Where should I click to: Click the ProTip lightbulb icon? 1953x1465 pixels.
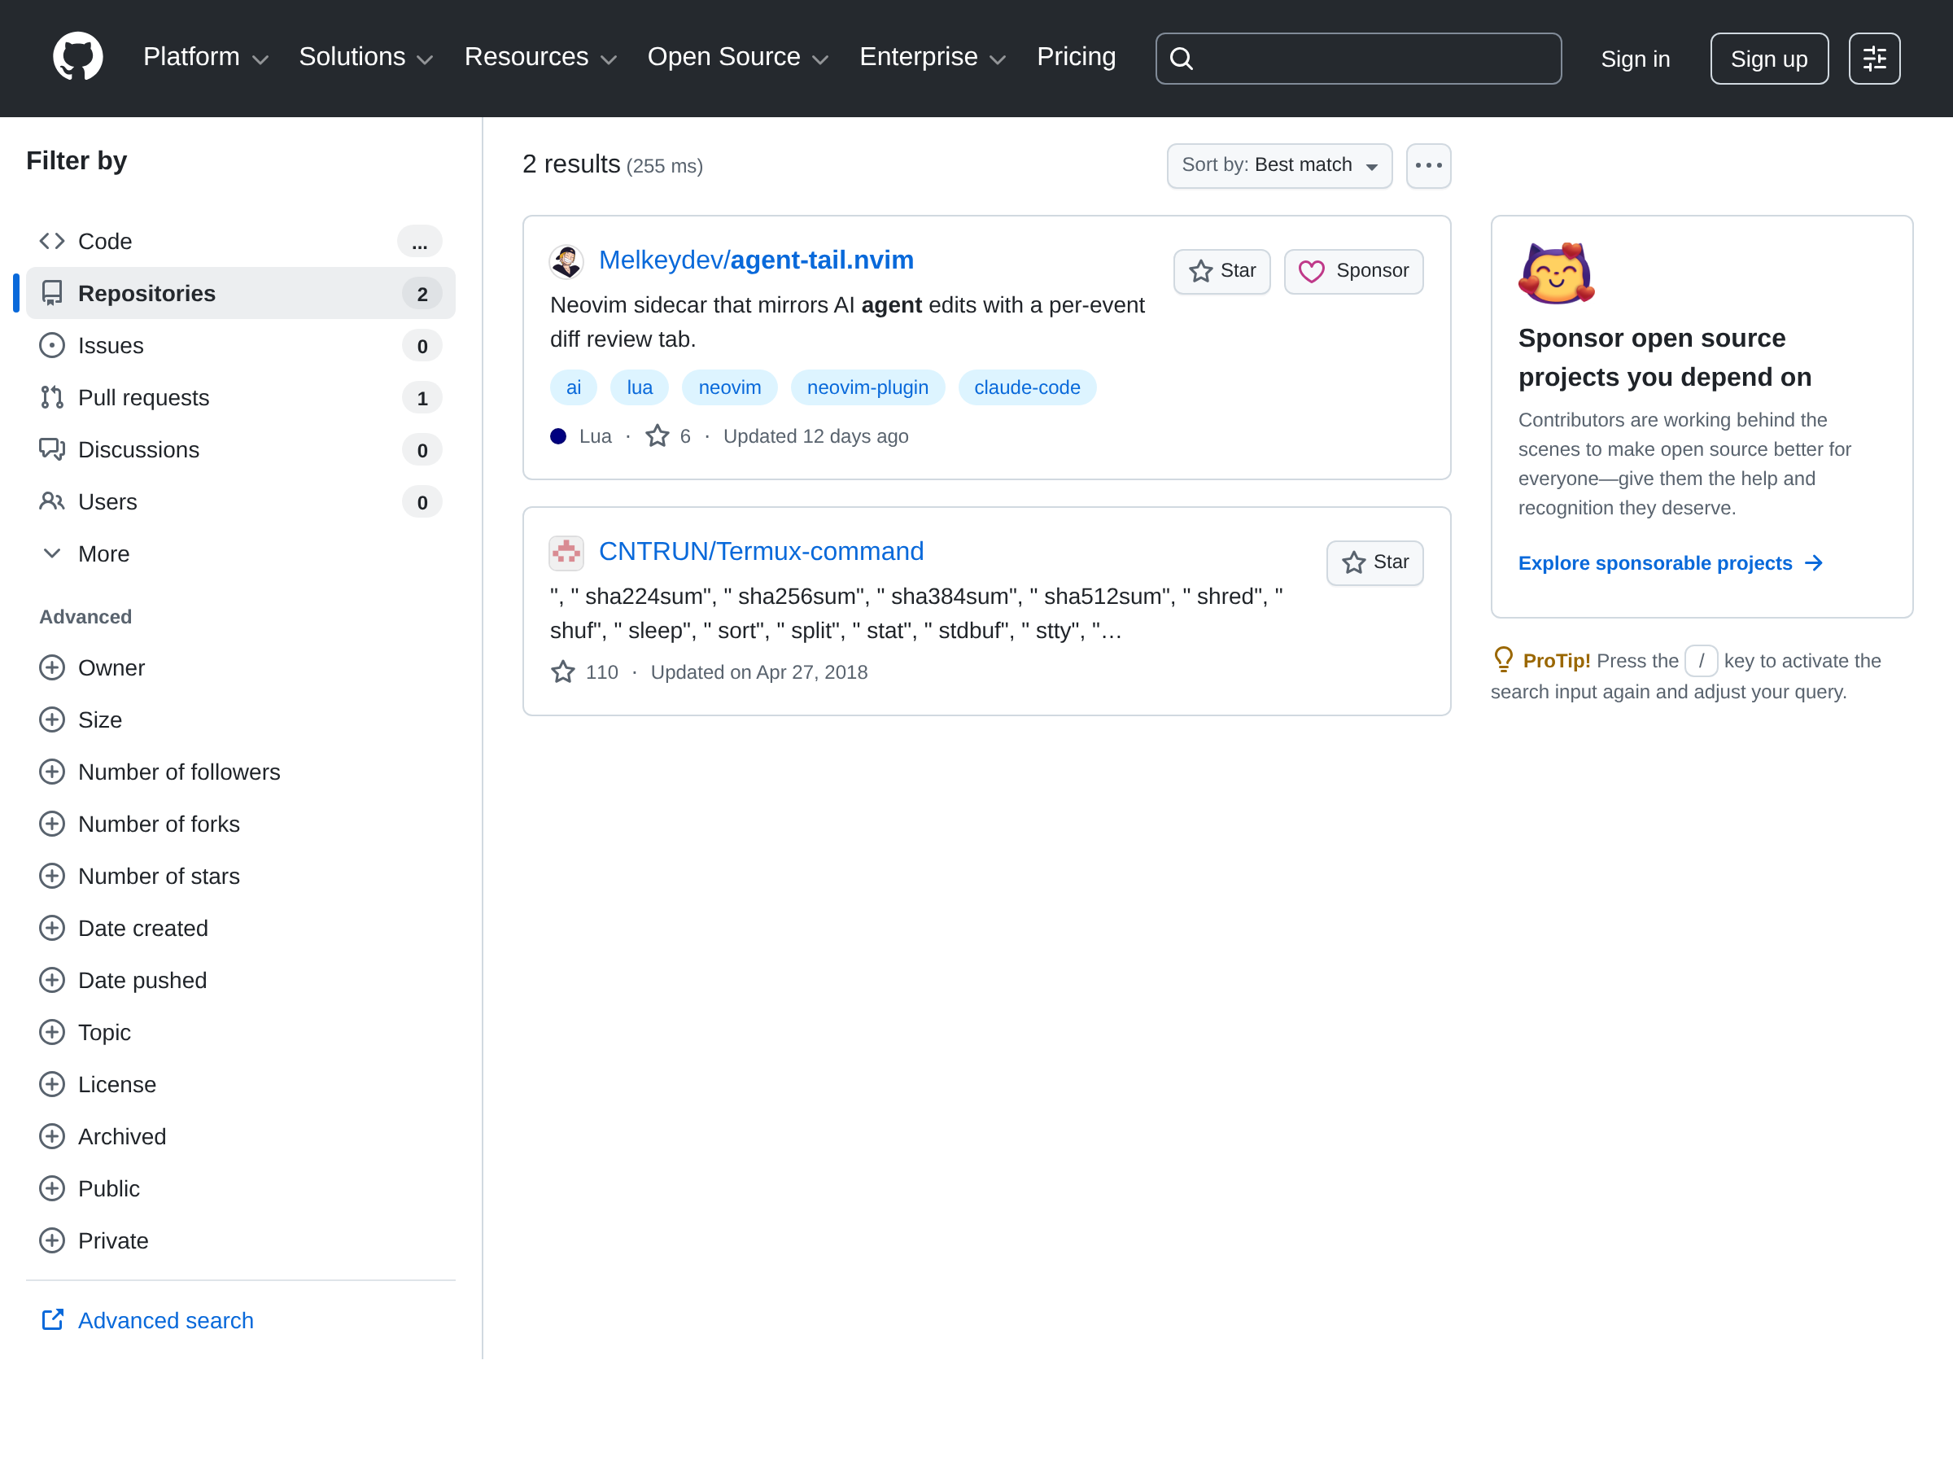1503,659
